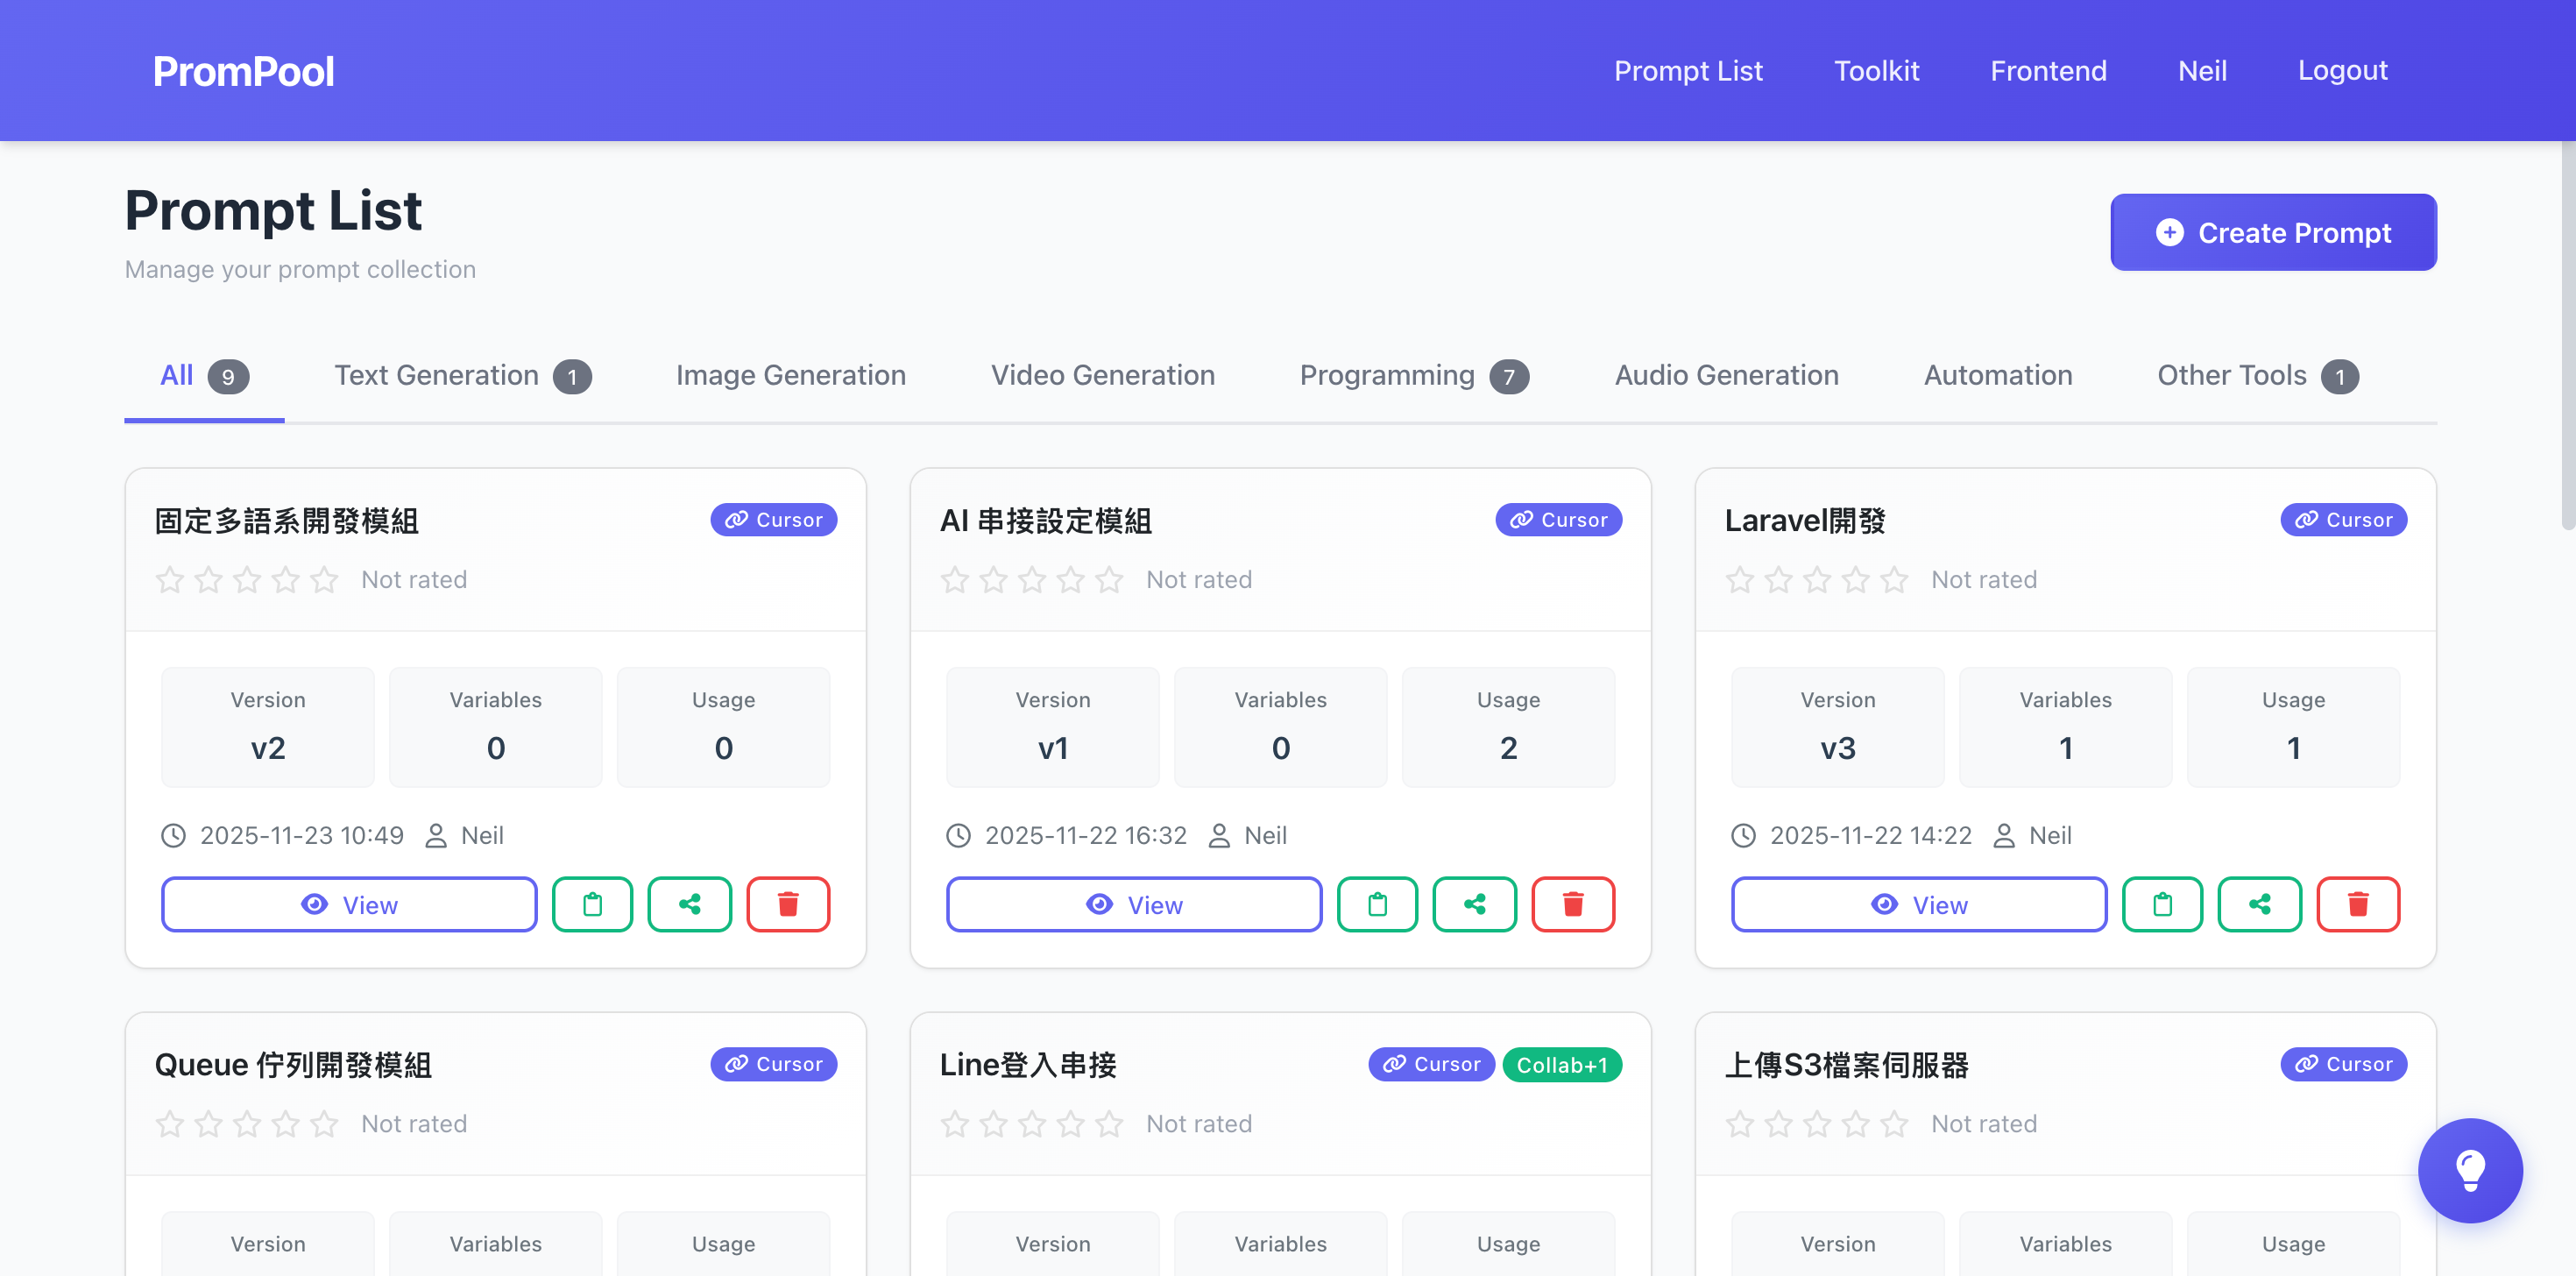This screenshot has height=1276, width=2576.
Task: Delete the AI 串接設定模組 prompt
Action: coord(1573,904)
